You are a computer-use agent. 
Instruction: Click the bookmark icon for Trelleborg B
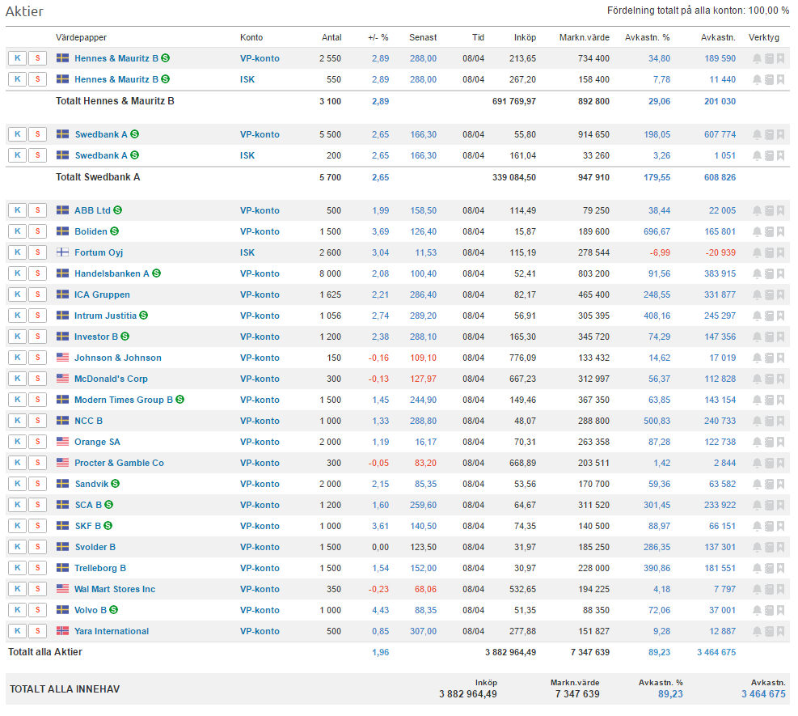[x=780, y=568]
